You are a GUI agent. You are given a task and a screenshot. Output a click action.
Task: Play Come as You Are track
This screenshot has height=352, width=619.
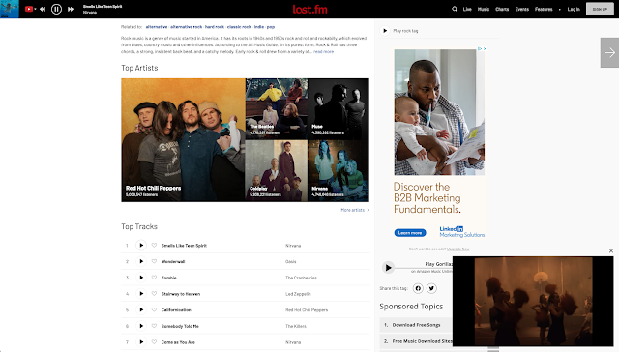[x=141, y=342]
